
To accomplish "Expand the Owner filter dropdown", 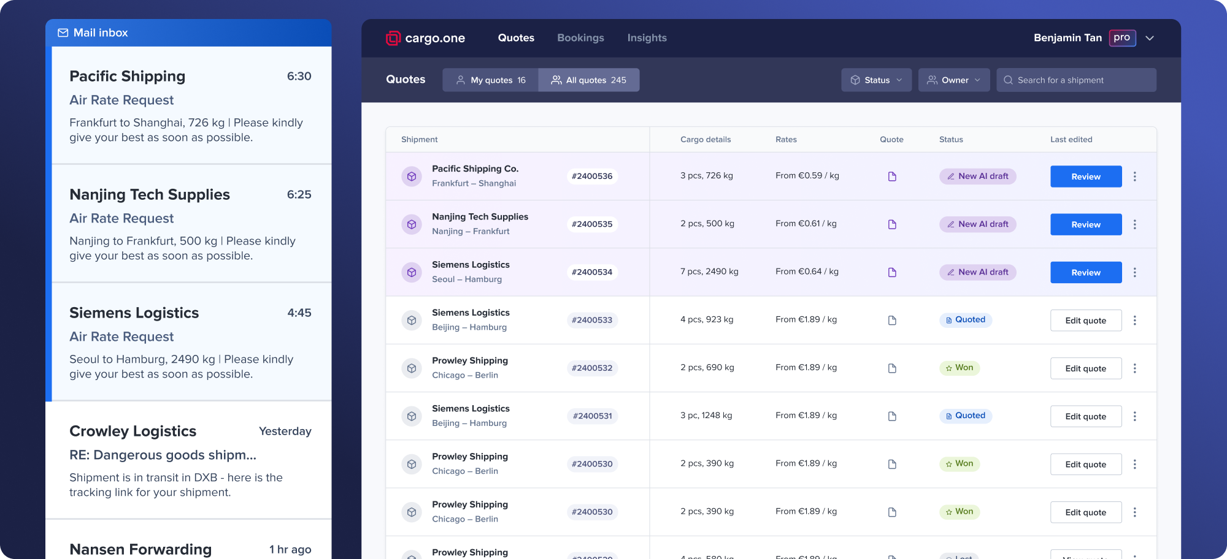I will click(x=954, y=80).
